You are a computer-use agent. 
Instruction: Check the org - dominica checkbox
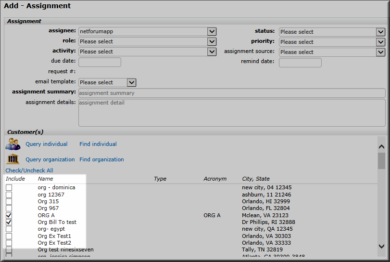[9, 187]
